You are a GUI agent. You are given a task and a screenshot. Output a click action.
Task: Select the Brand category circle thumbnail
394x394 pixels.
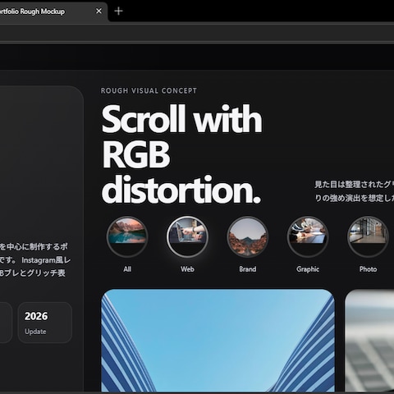point(248,236)
